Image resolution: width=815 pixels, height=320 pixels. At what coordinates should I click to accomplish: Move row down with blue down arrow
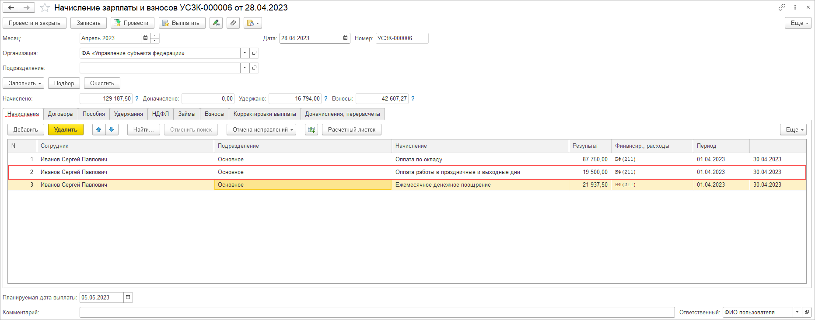tap(112, 129)
